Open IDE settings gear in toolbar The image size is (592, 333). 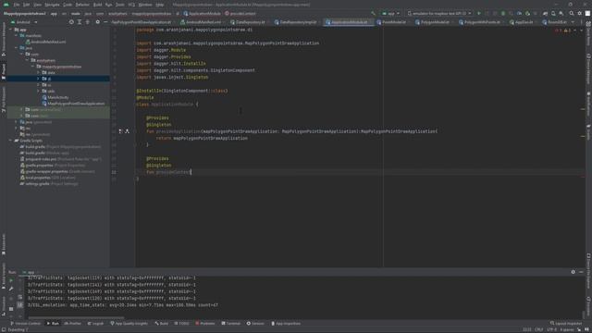click(580, 14)
